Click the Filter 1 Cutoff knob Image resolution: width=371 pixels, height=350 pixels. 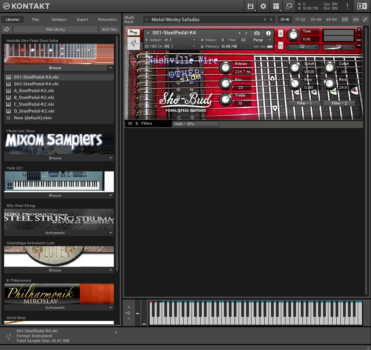pyautogui.click(x=295, y=68)
